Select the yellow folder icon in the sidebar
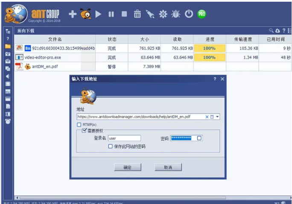Image resolution: width=292 pixels, height=204 pixels. 8,46
